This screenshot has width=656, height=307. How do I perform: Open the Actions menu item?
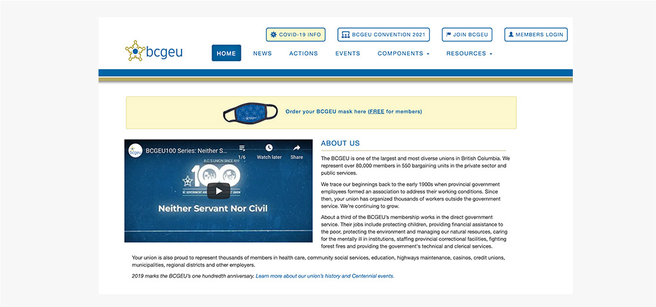point(303,53)
